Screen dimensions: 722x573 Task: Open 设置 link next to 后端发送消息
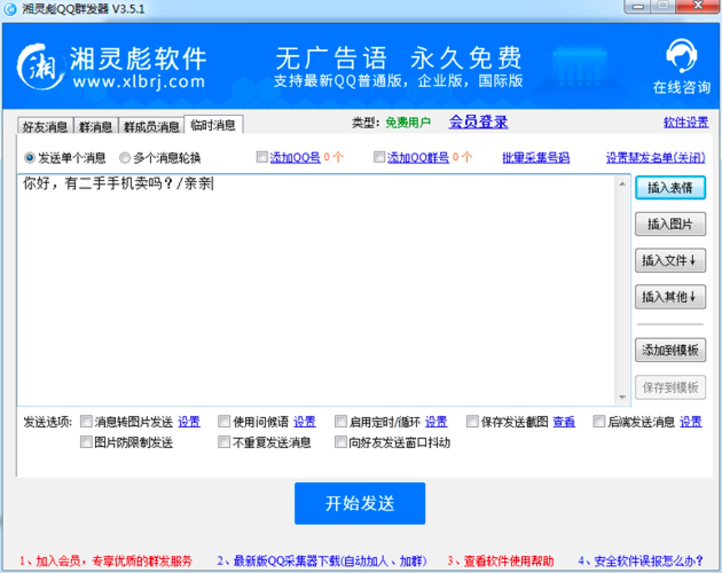tap(690, 422)
